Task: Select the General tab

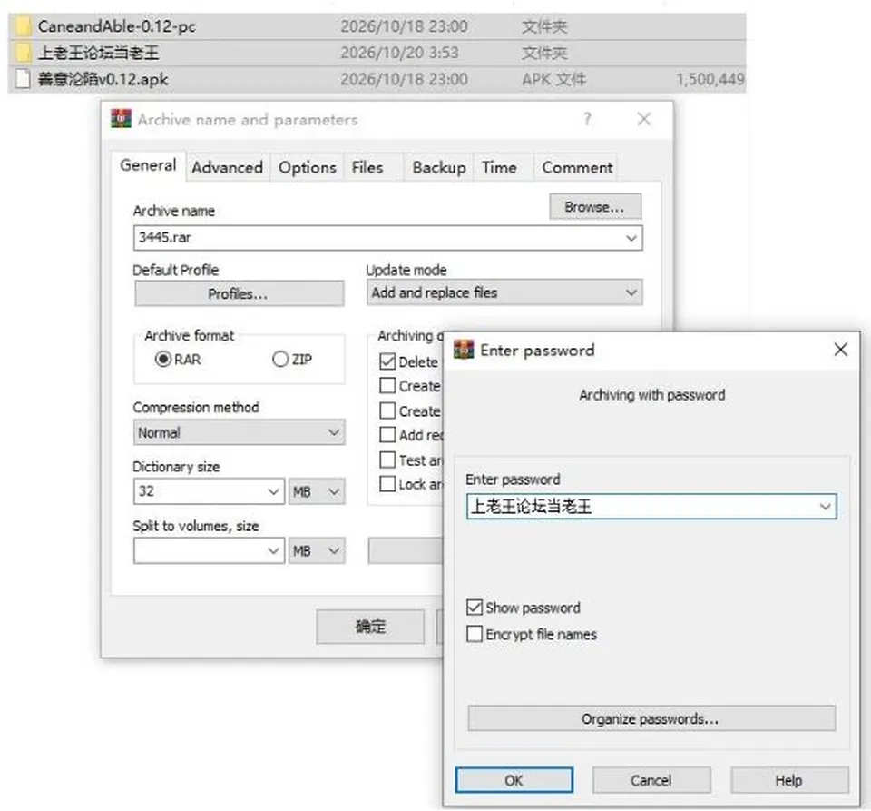Action: coord(148,165)
